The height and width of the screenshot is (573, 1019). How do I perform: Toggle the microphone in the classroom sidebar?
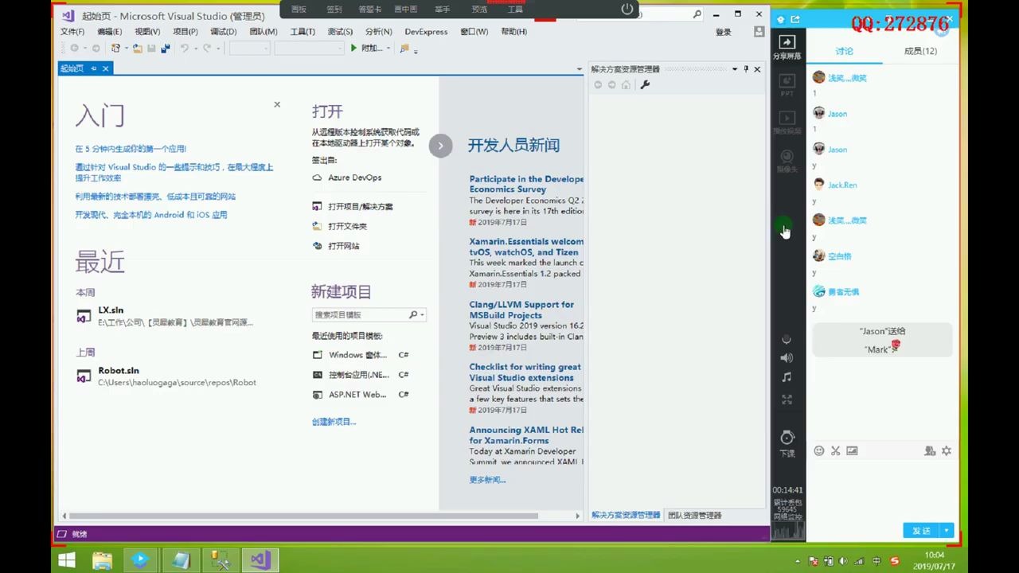[787, 340]
